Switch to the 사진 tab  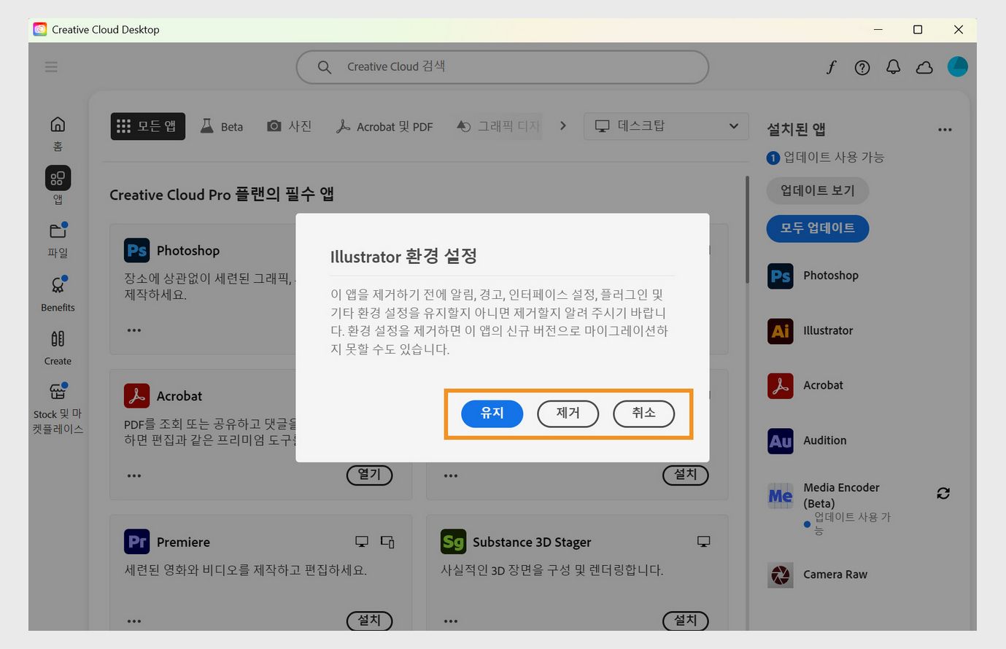click(x=290, y=126)
